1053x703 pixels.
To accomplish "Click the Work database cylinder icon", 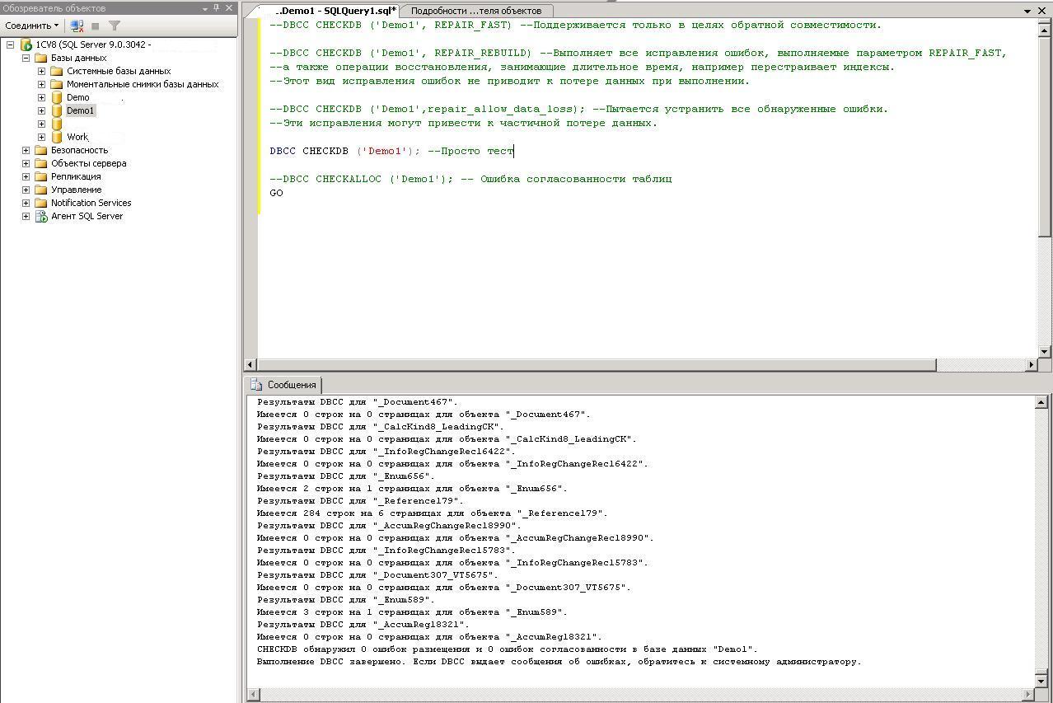I will (57, 137).
